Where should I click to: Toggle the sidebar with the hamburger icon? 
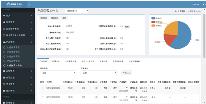click(30, 5)
